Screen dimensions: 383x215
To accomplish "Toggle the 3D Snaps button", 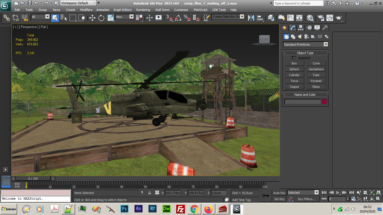I will (x=169, y=18).
